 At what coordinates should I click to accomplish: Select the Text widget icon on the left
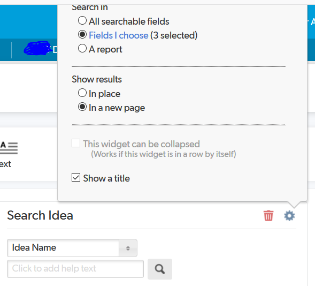(9, 148)
